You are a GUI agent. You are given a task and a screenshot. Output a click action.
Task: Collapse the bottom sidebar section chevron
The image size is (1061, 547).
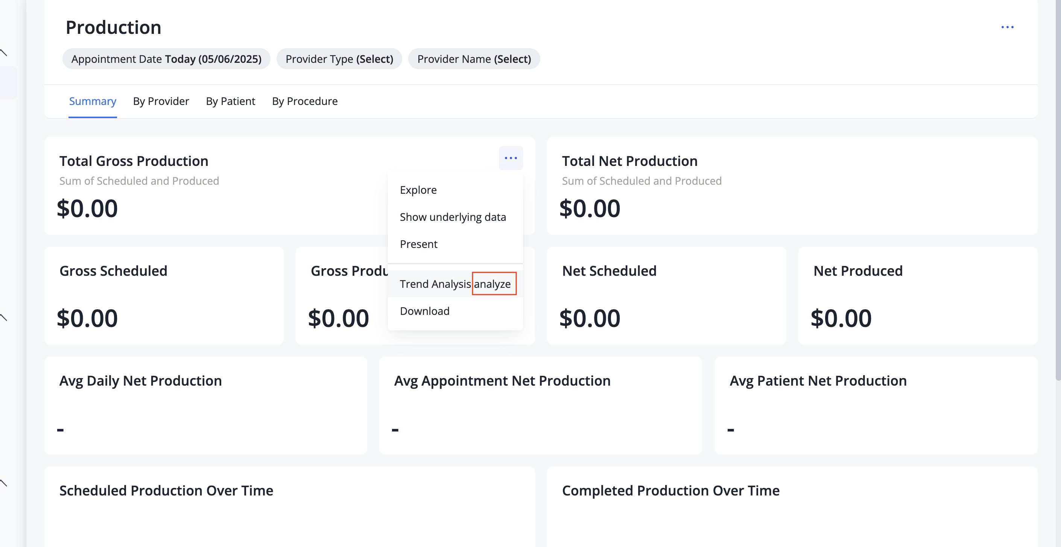[4, 483]
